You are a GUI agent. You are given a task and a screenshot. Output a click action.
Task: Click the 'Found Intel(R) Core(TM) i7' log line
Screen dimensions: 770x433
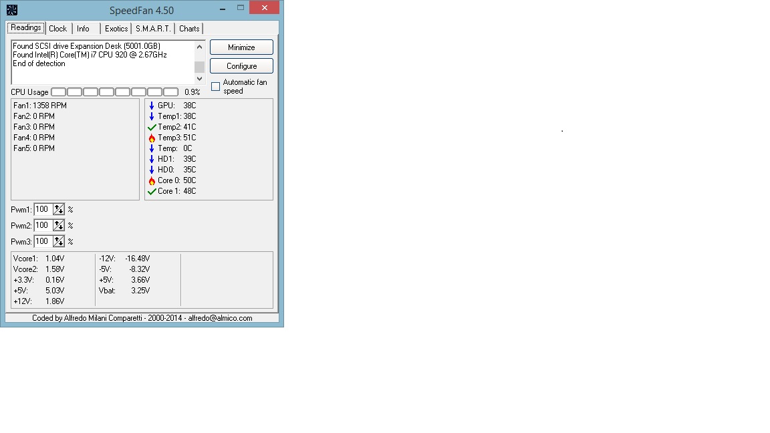(90, 55)
